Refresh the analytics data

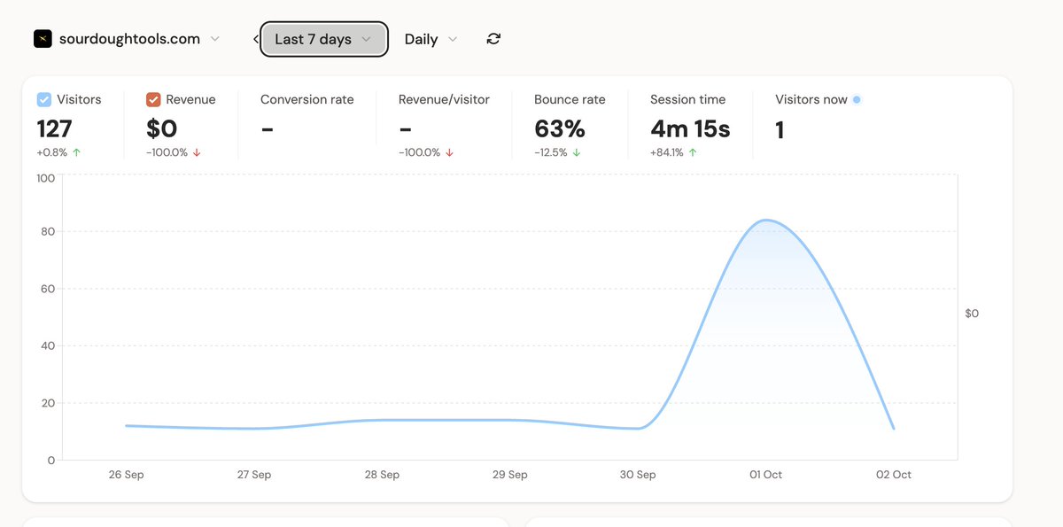(493, 39)
